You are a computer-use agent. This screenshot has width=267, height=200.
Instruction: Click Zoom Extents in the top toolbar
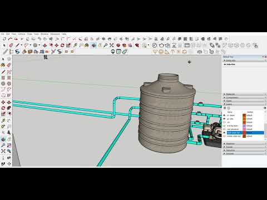pyautogui.click(x=111, y=46)
